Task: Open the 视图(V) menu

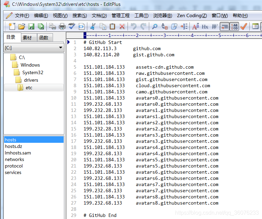Action: [x=60, y=15]
